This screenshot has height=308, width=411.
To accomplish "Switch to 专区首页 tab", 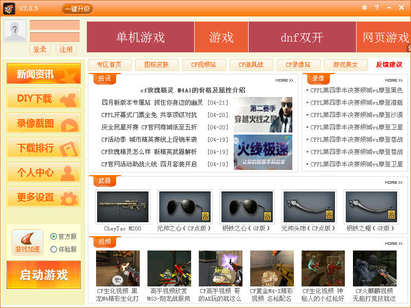I will point(109,65).
